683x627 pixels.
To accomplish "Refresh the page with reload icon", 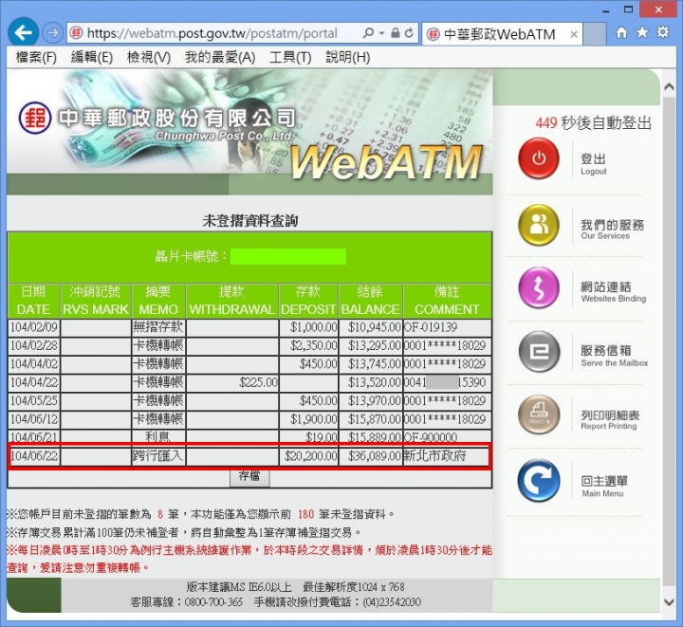I will click(x=409, y=32).
